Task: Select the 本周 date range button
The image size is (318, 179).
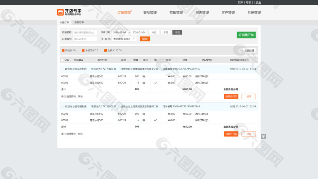Action: click(166, 32)
